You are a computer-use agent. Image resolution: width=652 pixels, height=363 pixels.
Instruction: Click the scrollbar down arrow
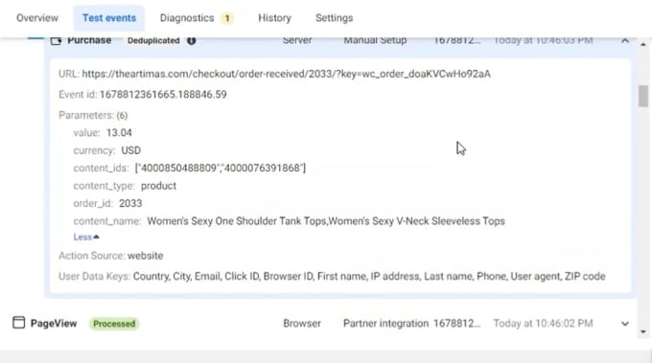(643, 331)
